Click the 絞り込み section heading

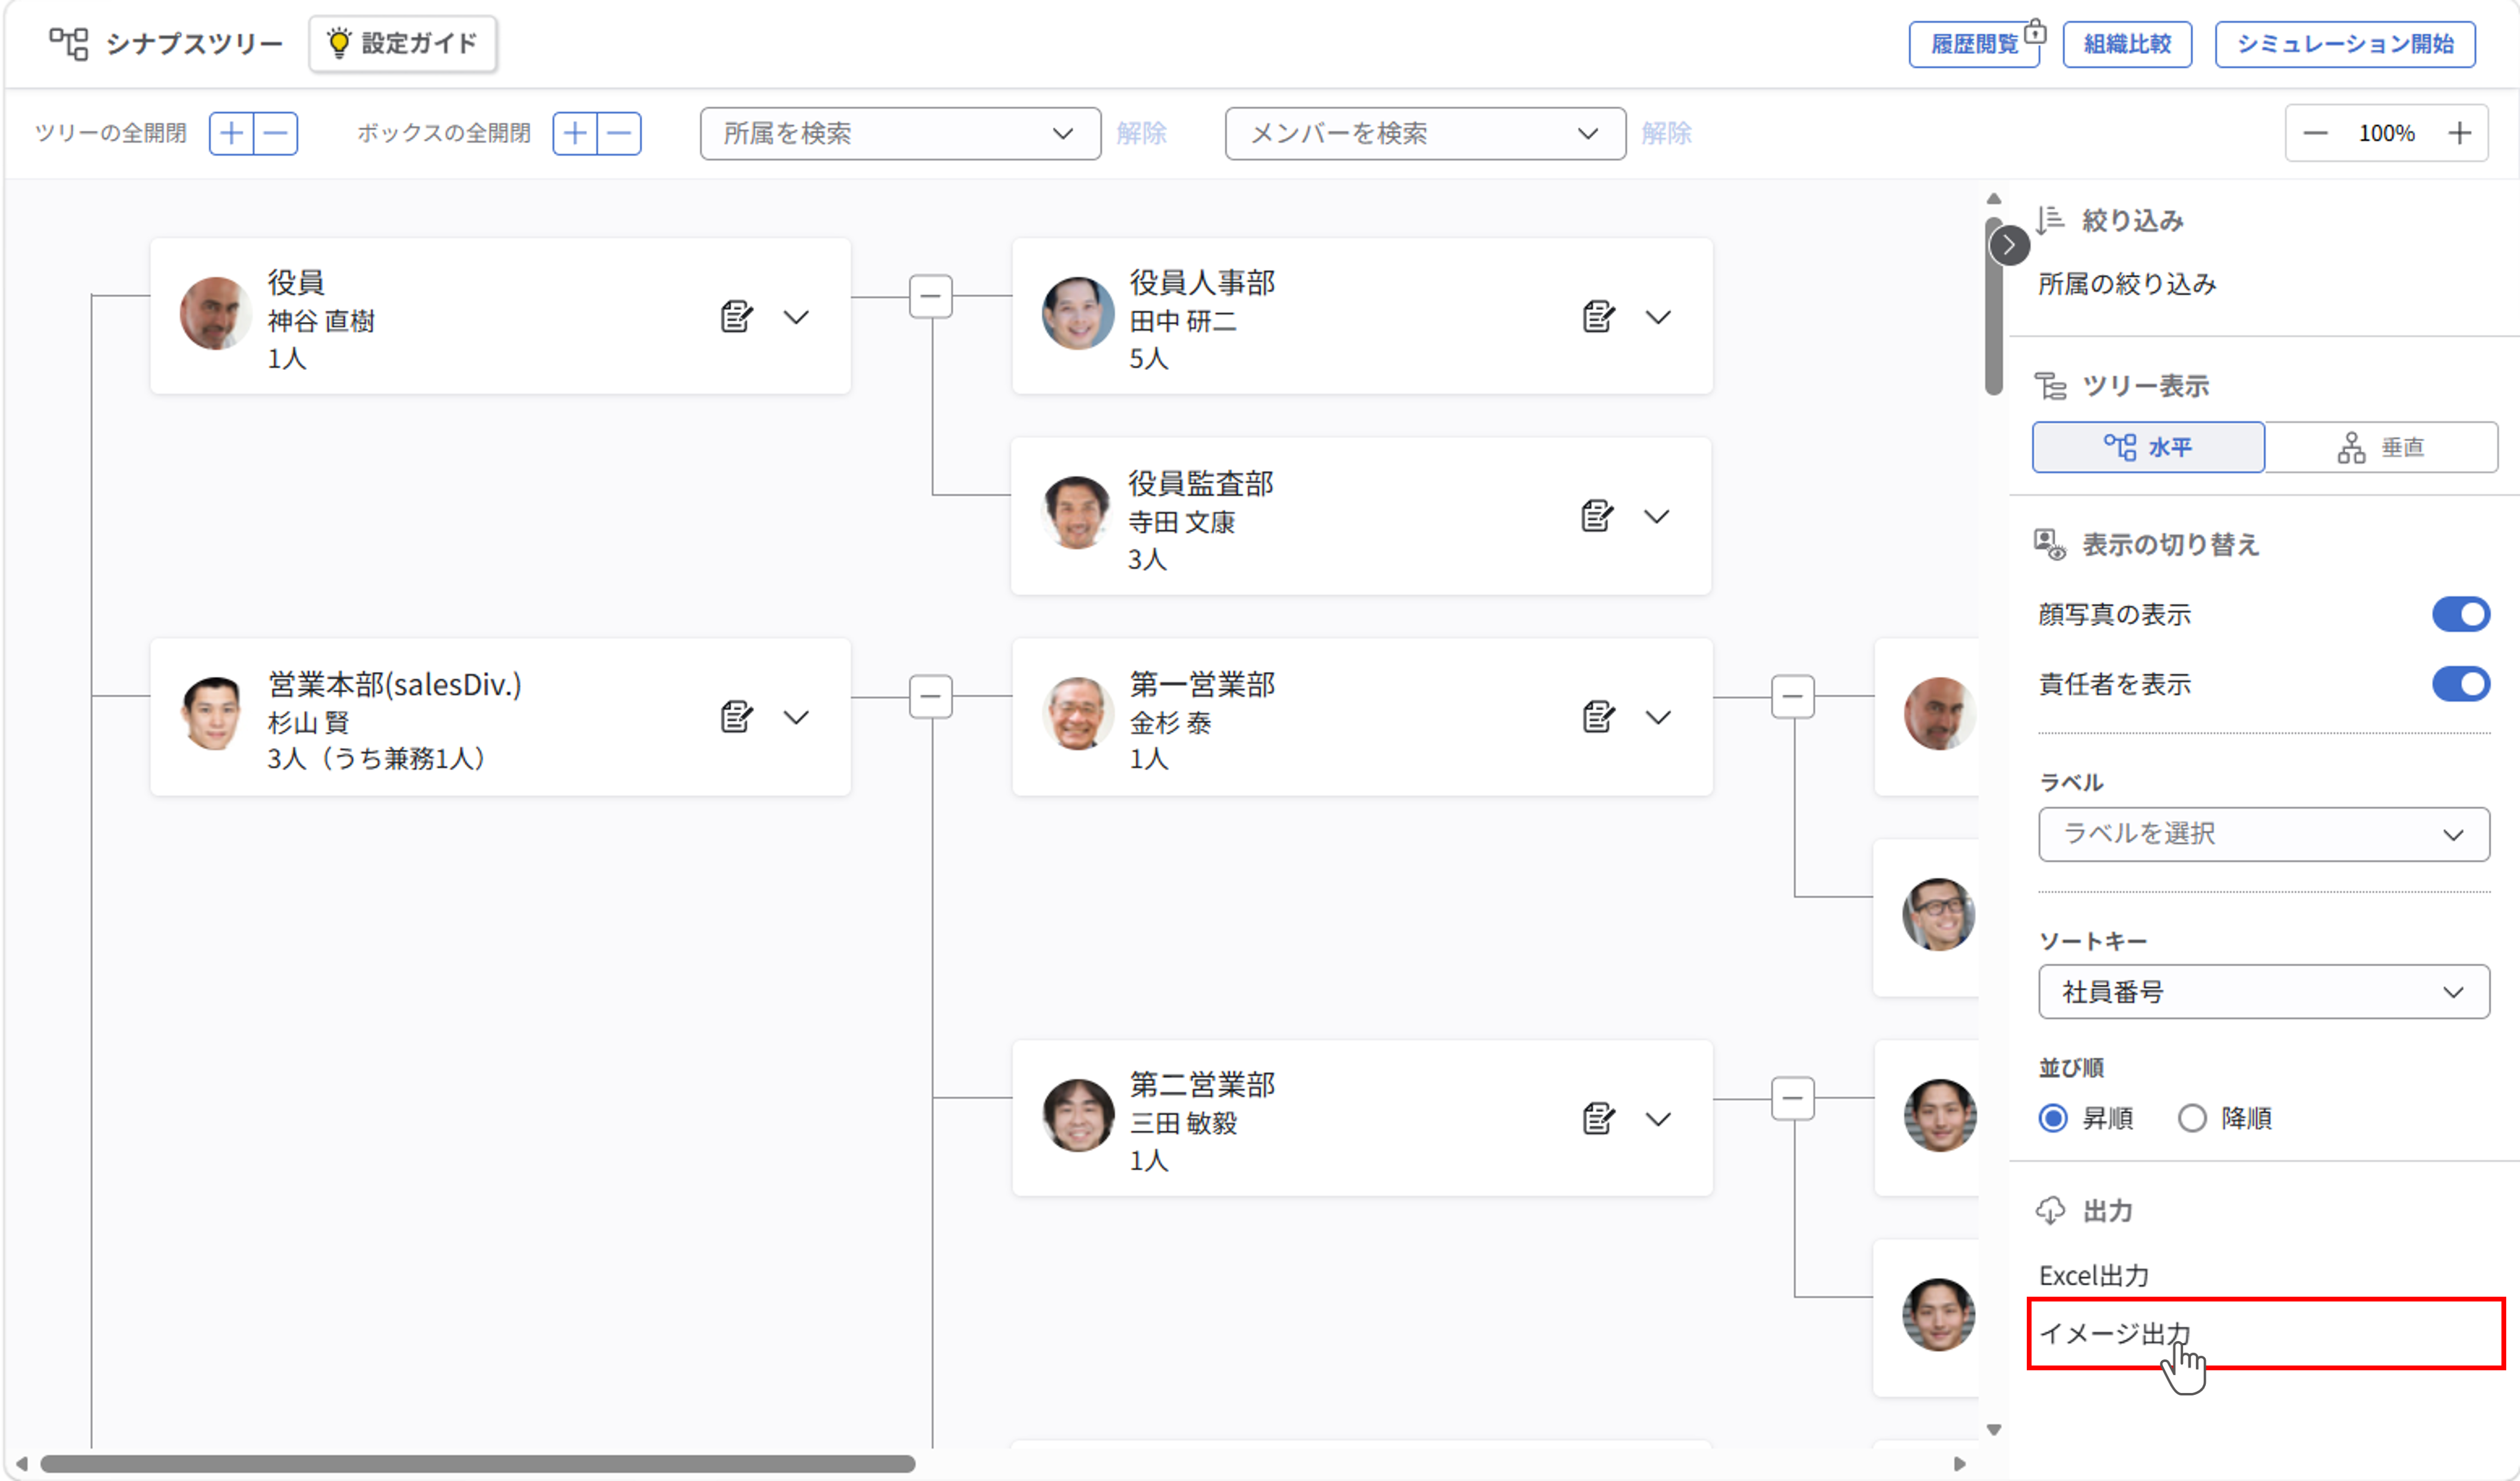tap(2132, 220)
